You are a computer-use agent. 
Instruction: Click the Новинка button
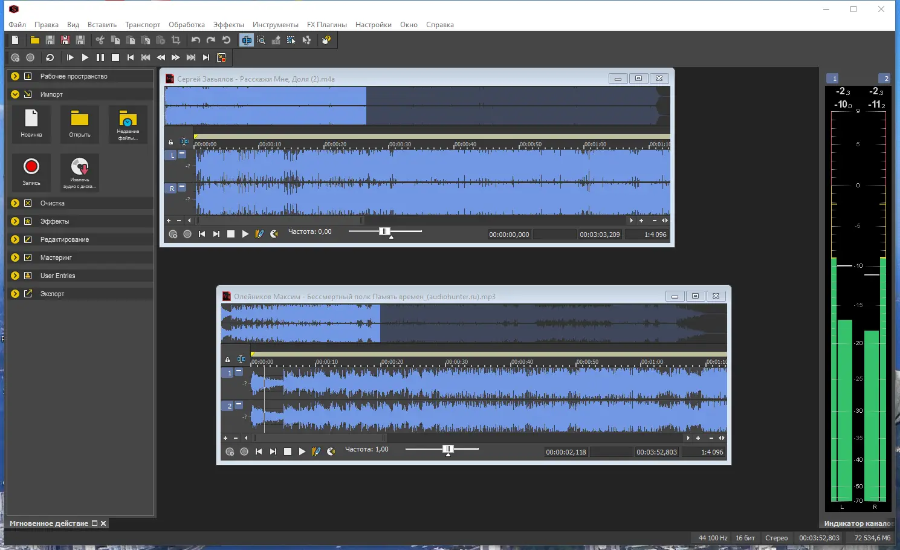point(31,124)
